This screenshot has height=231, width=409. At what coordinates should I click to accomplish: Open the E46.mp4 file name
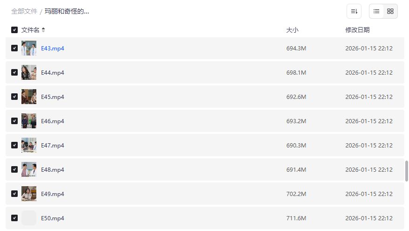pos(53,121)
